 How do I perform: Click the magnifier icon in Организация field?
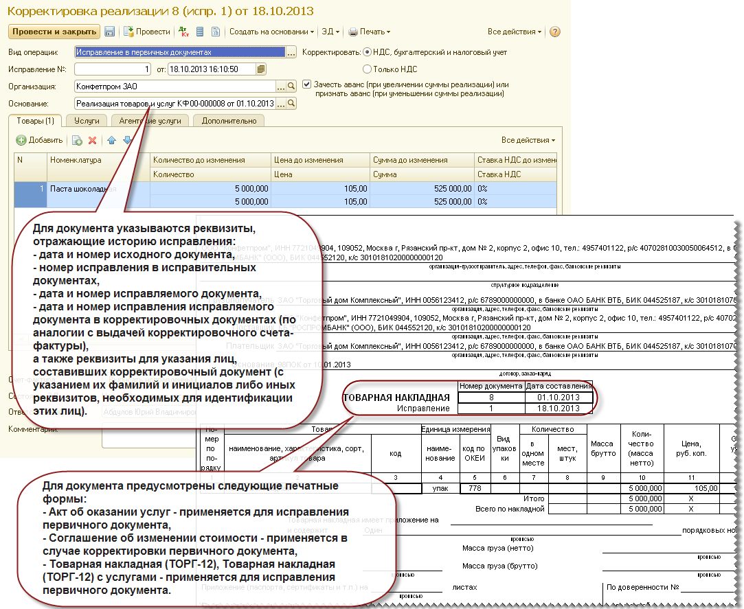tap(291, 87)
